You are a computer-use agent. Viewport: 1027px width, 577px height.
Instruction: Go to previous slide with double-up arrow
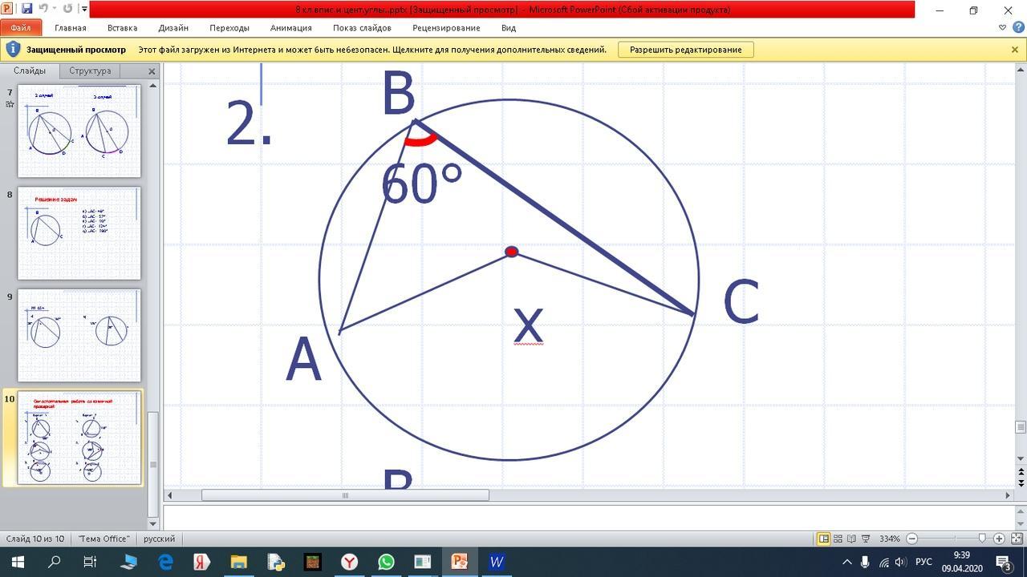click(x=1021, y=472)
